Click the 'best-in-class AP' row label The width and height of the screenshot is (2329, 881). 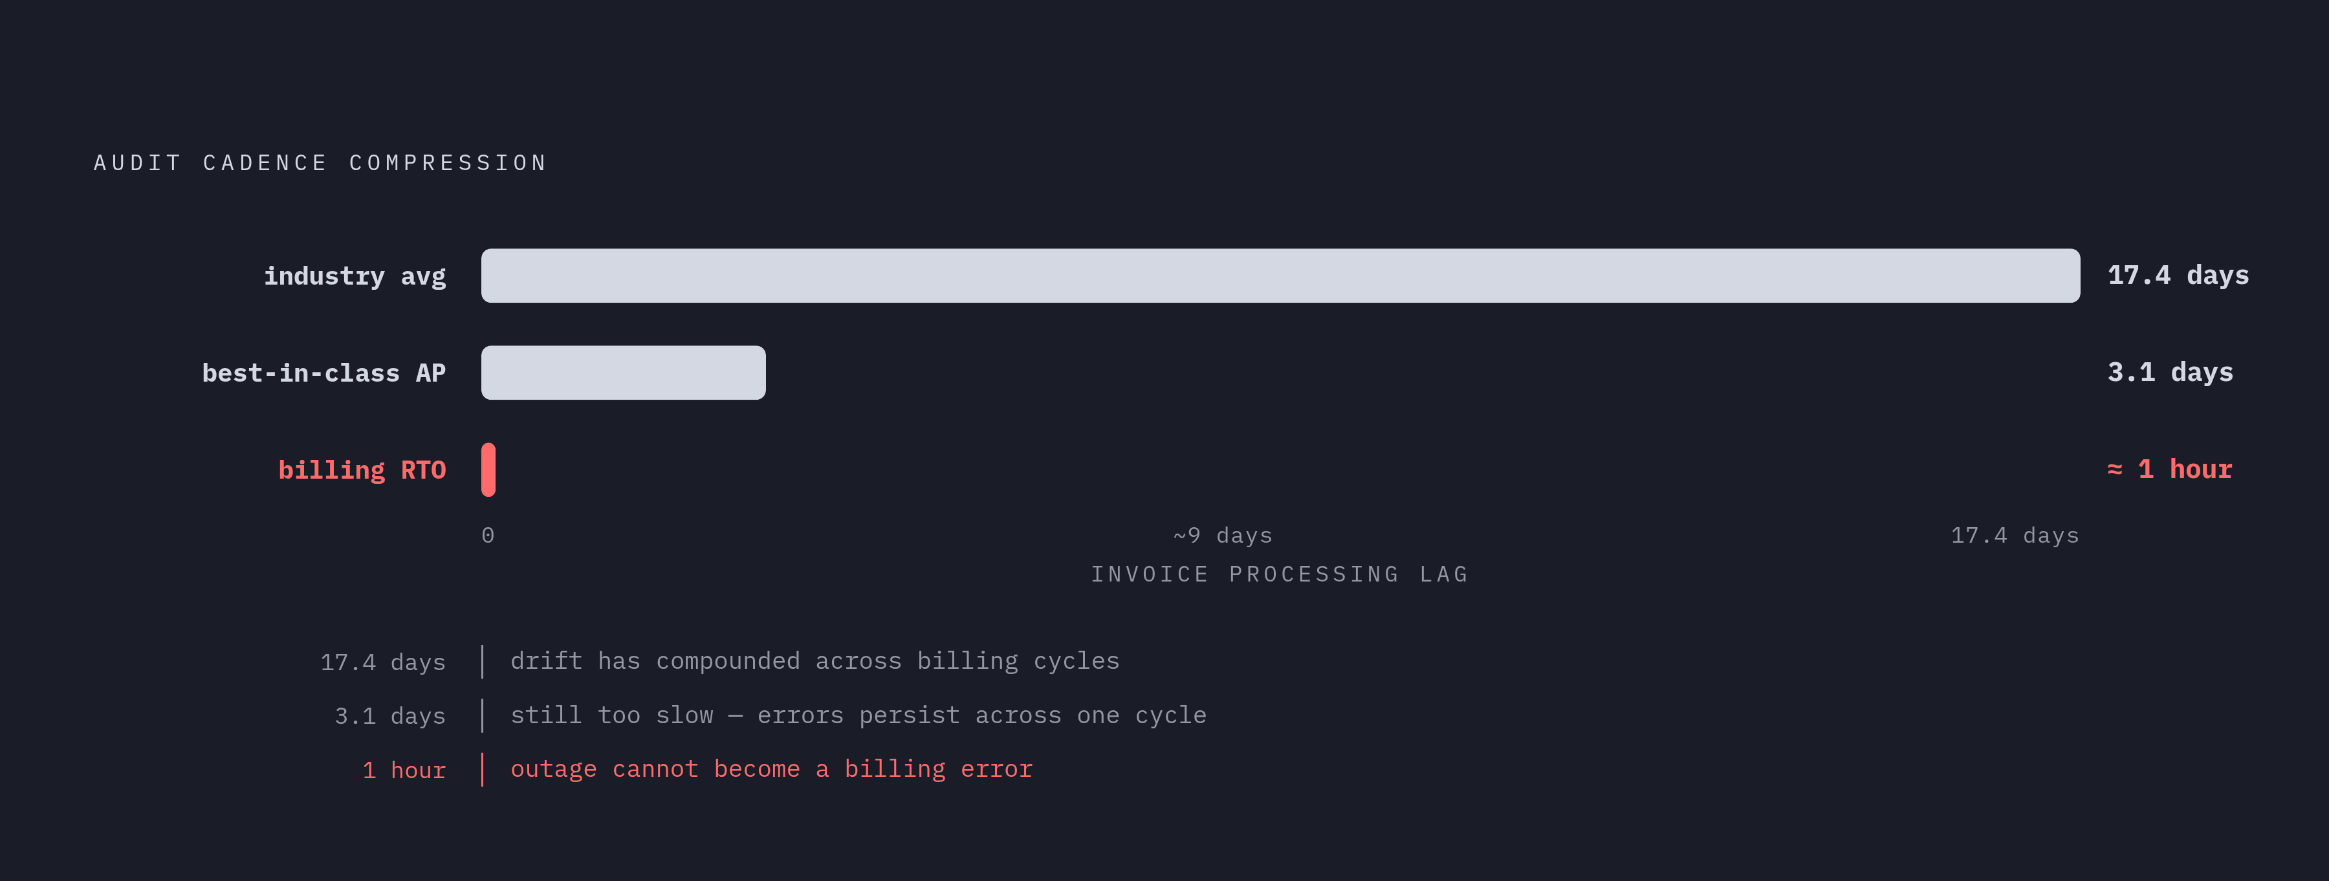[x=323, y=373]
